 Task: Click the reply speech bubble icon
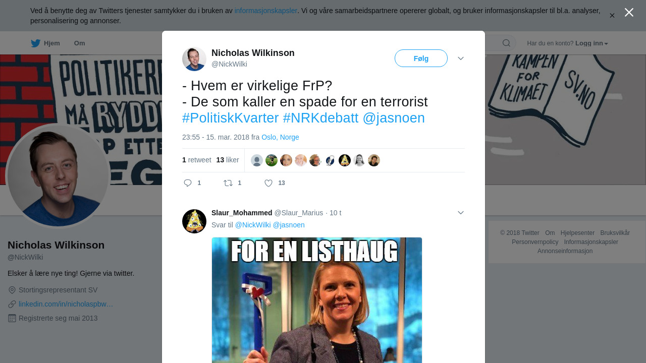pyautogui.click(x=188, y=183)
